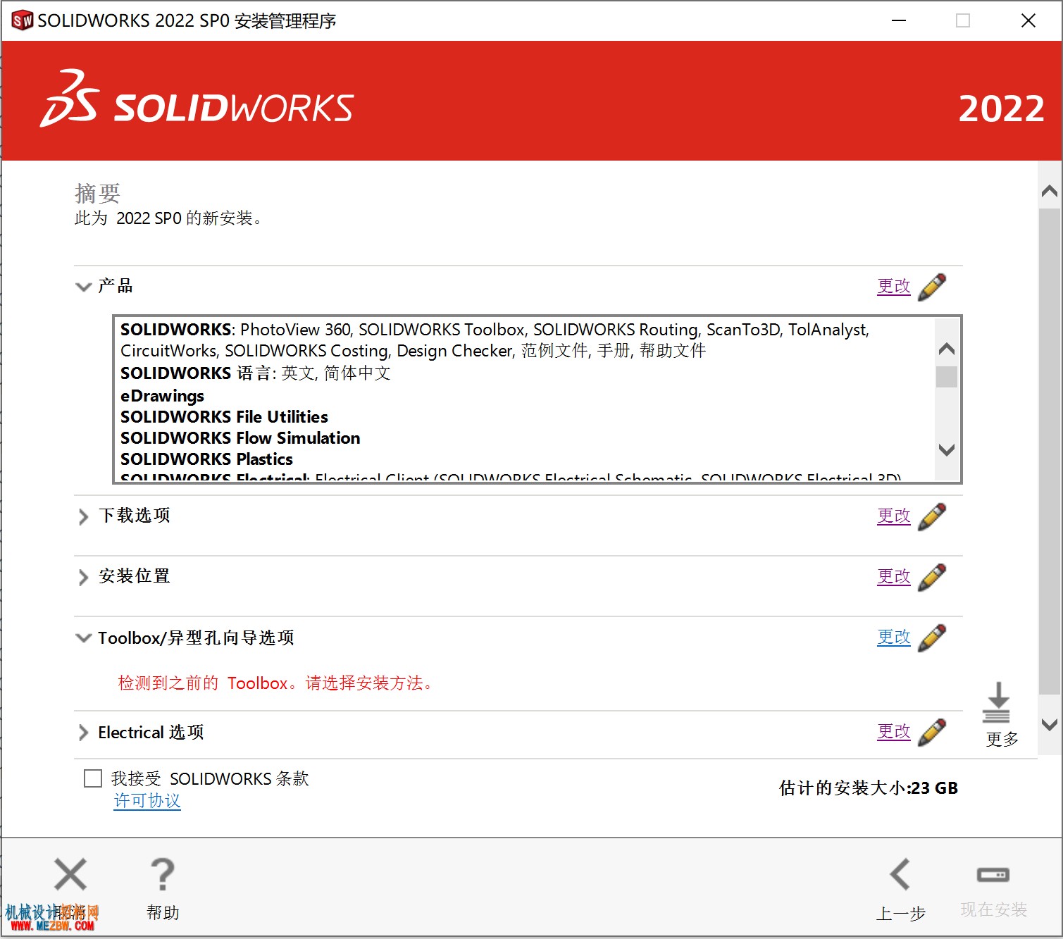Click pencil icon for 安装位置
This screenshot has height=939, width=1063.
point(932,577)
